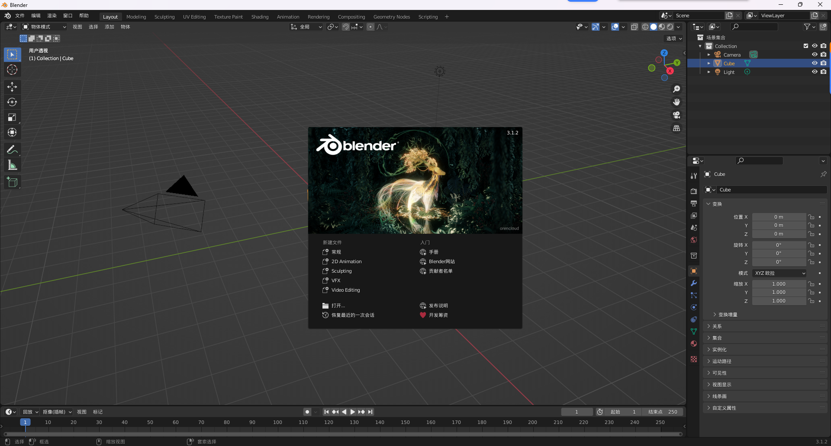Open the Blender网站 link
This screenshot has height=446, width=831.
[x=442, y=261]
